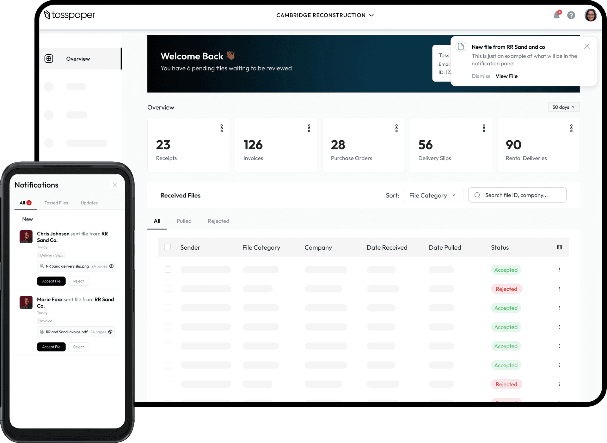Viewport: 607px width, 443px height.
Task: Click the column settings icon in table header
Action: point(560,247)
